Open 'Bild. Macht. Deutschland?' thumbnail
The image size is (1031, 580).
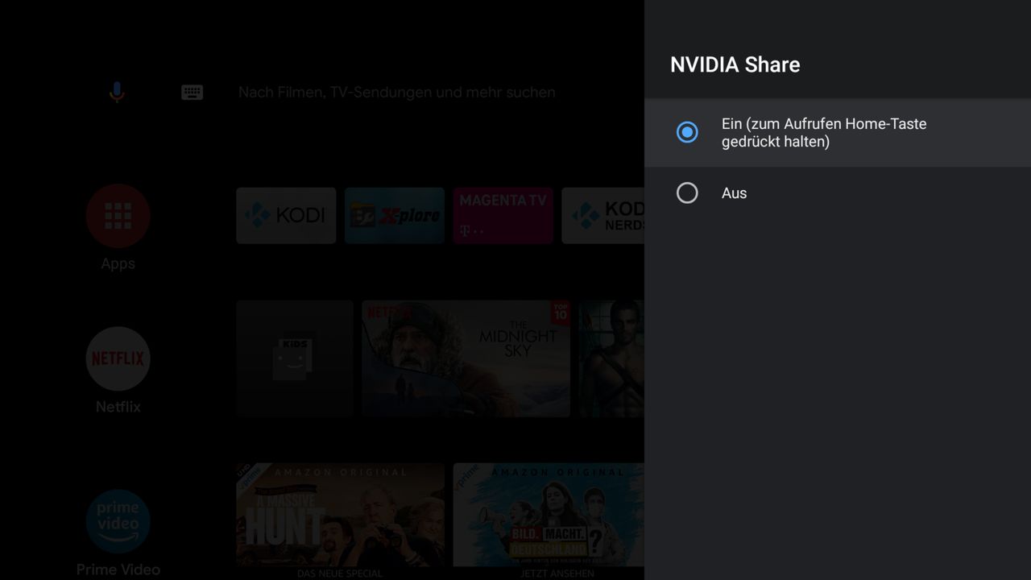point(549,515)
